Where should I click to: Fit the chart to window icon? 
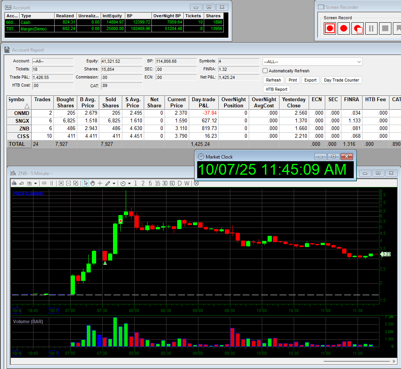click(76, 183)
